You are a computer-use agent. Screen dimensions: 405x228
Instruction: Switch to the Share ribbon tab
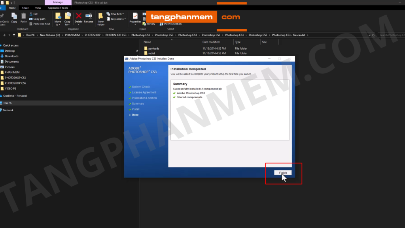point(25,7)
